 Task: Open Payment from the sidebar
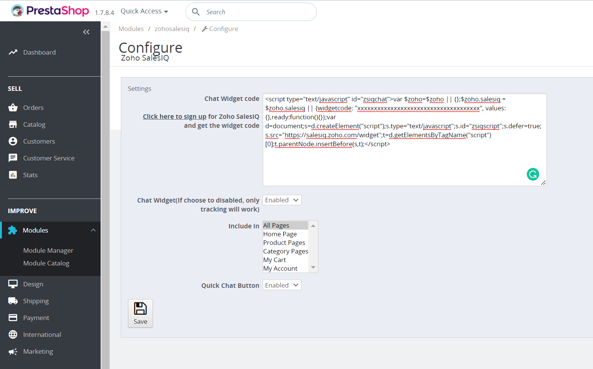click(x=36, y=318)
